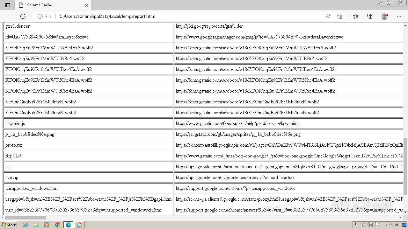Switch to Microsoft Edge taskbar button

tap(68, 225)
